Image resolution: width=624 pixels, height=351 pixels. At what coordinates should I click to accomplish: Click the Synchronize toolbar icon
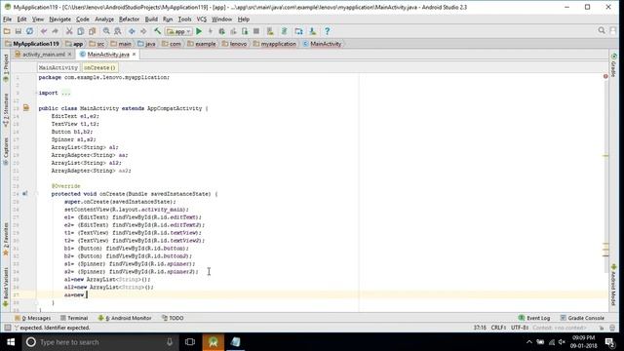[x=30, y=31]
